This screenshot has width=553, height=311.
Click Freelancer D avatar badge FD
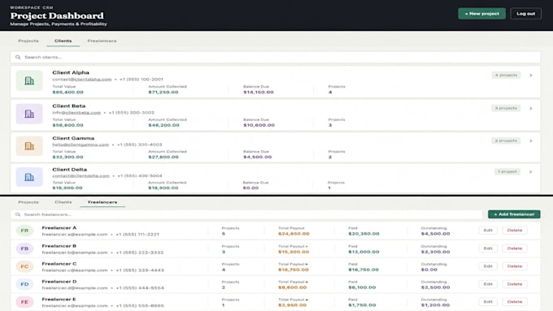coord(24,284)
